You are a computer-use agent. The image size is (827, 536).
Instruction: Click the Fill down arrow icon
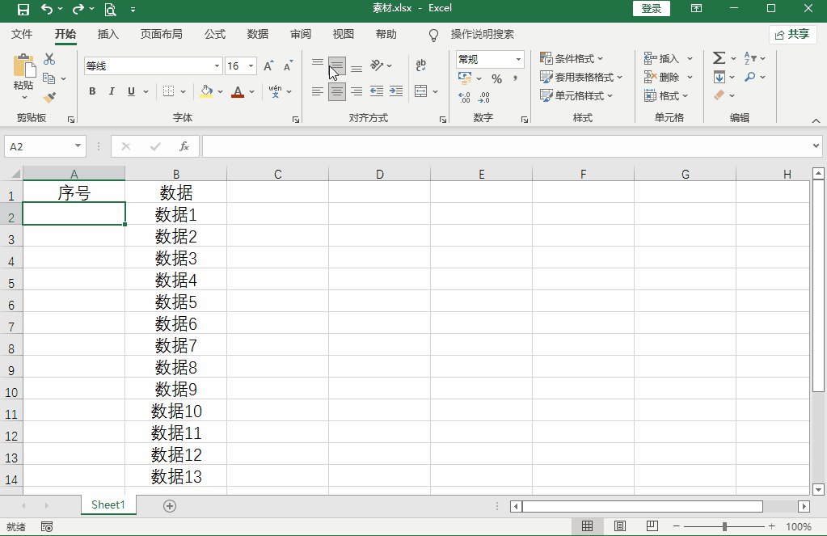[719, 77]
